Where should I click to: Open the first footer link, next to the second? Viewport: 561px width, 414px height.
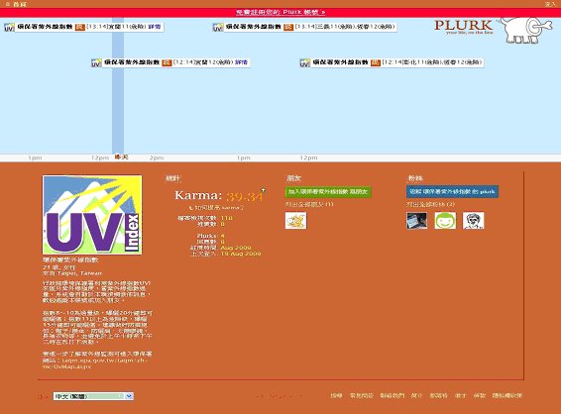click(336, 395)
